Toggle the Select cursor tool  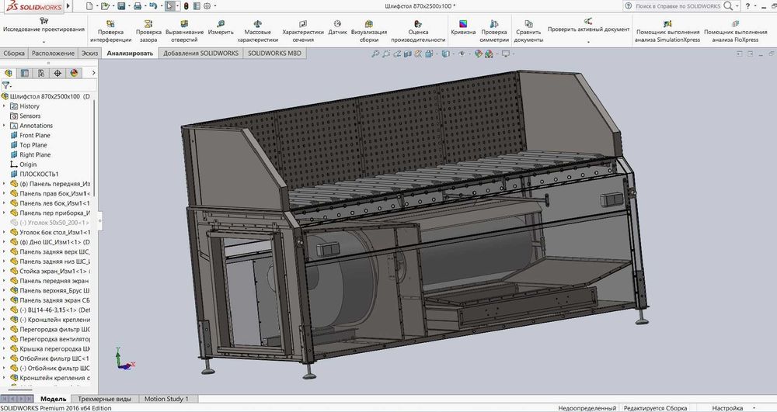pos(170,6)
